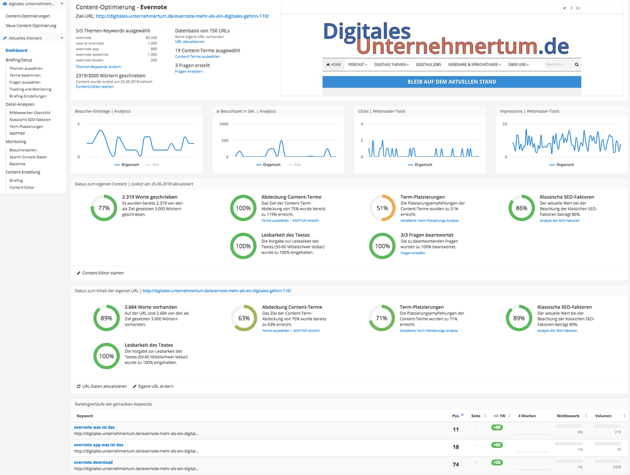Open Content-Optimierungen in sidebar

point(28,16)
